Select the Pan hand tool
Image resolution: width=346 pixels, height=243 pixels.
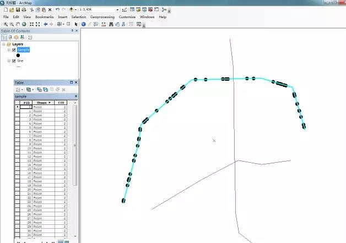click(18, 24)
